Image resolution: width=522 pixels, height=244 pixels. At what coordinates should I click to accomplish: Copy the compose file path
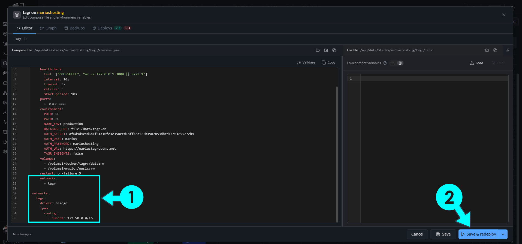tap(334, 50)
